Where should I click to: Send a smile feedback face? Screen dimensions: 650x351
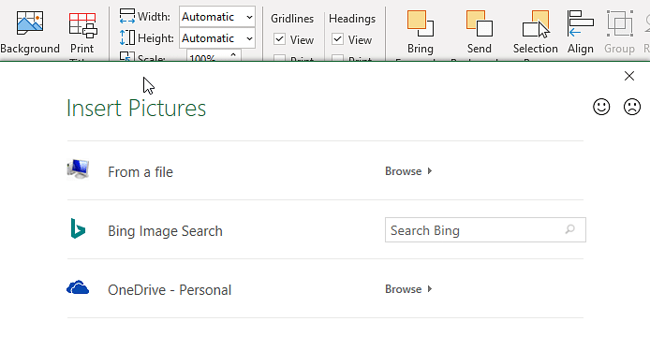[601, 107]
